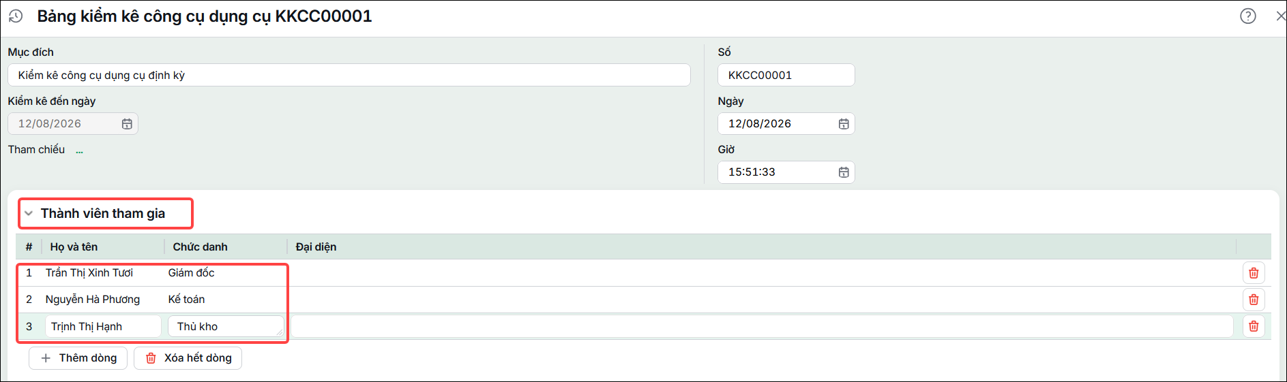
Task: Delete row of Trịnh Thị Hạnh
Action: point(1254,326)
